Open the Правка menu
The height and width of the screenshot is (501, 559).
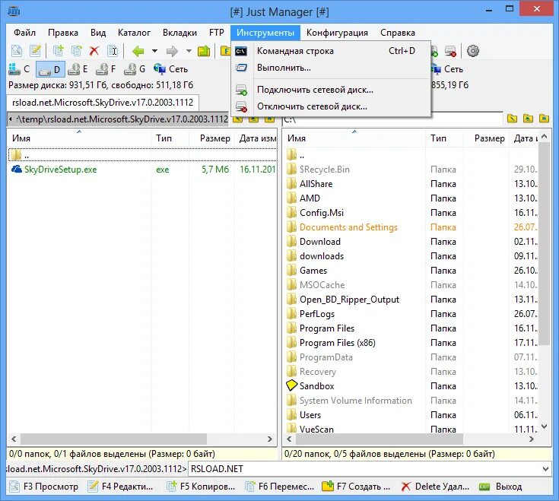[63, 33]
